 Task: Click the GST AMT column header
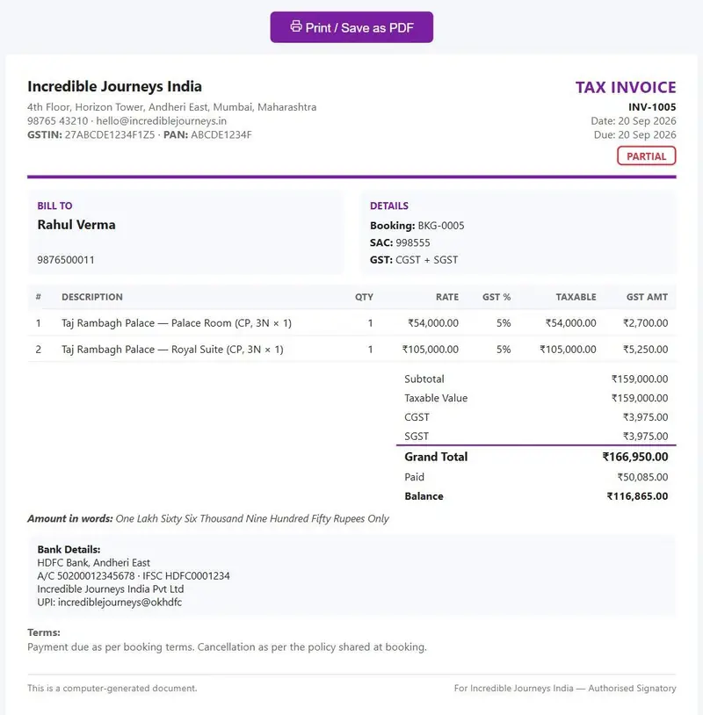click(647, 297)
